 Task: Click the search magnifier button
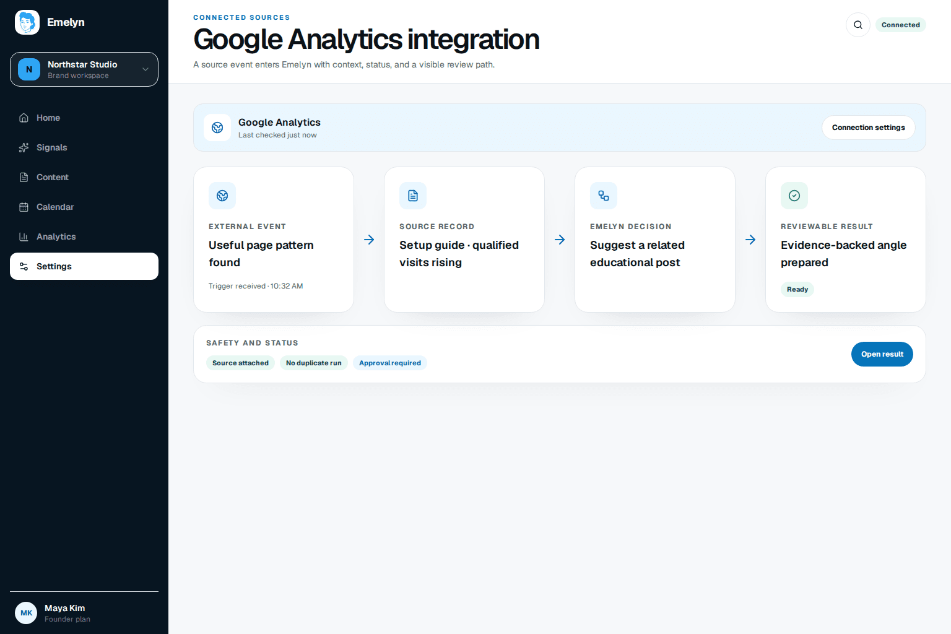[858, 25]
